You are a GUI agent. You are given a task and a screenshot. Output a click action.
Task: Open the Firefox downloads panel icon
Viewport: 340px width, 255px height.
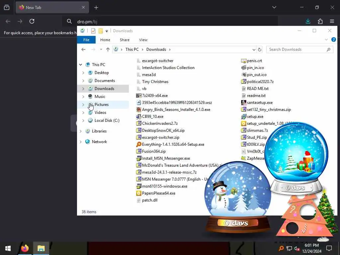308,21
